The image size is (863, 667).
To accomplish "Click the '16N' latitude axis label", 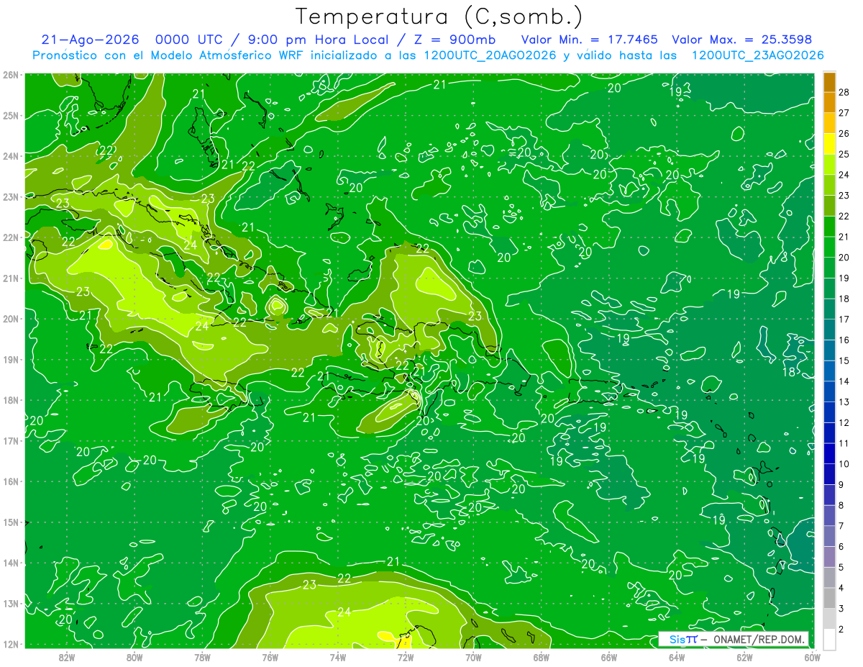I will click(x=11, y=481).
